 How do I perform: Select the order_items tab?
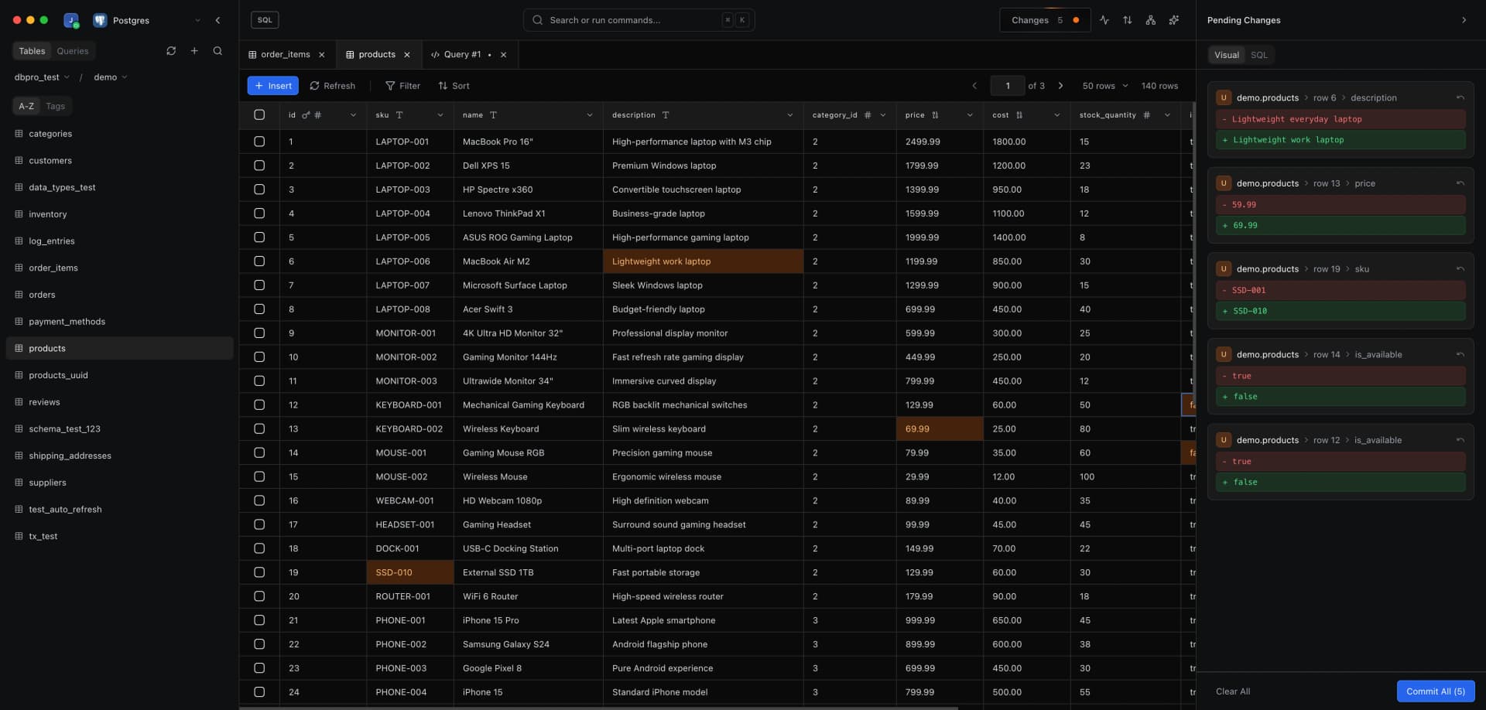(285, 54)
